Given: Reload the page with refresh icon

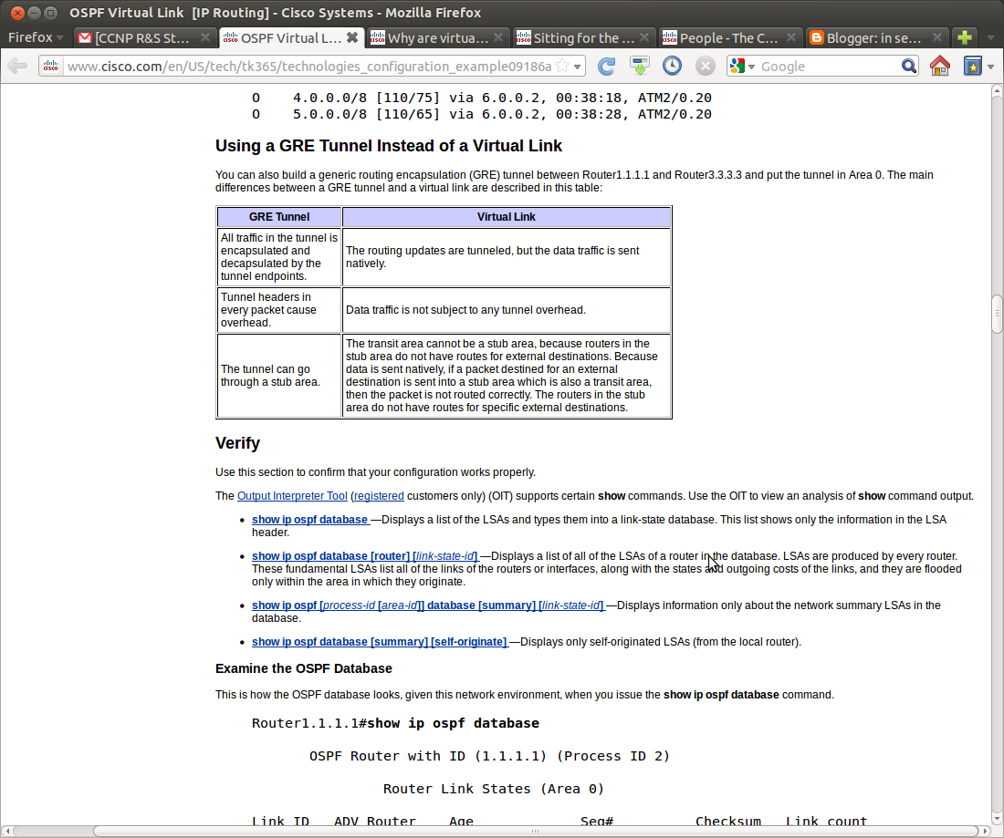Looking at the screenshot, I should click(606, 66).
